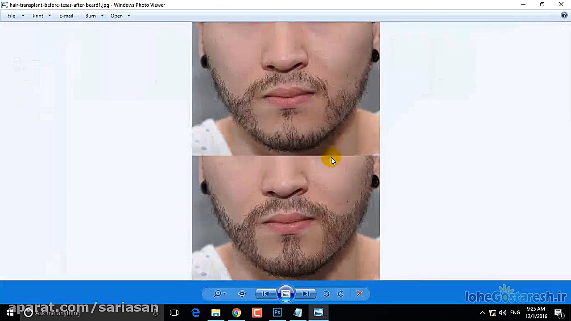This screenshot has height=321, width=571.
Task: Go to the next picture
Action: click(306, 293)
